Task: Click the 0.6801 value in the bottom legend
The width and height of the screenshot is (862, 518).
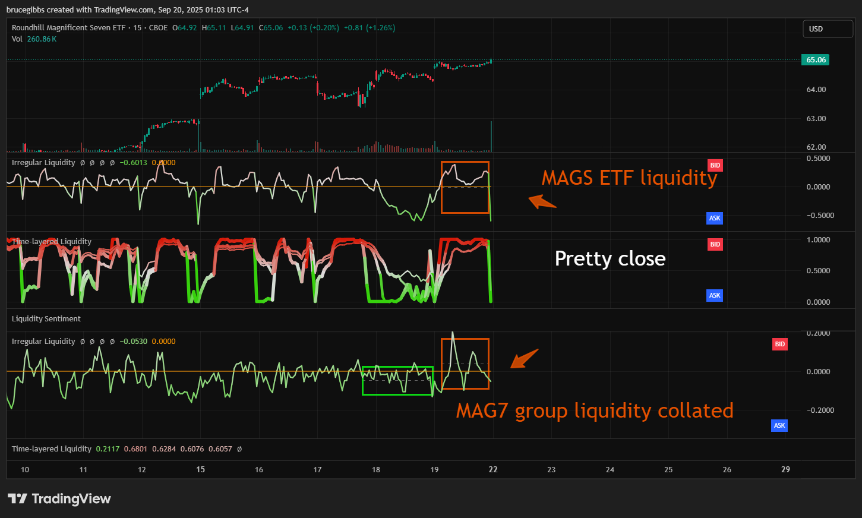Action: click(136, 449)
